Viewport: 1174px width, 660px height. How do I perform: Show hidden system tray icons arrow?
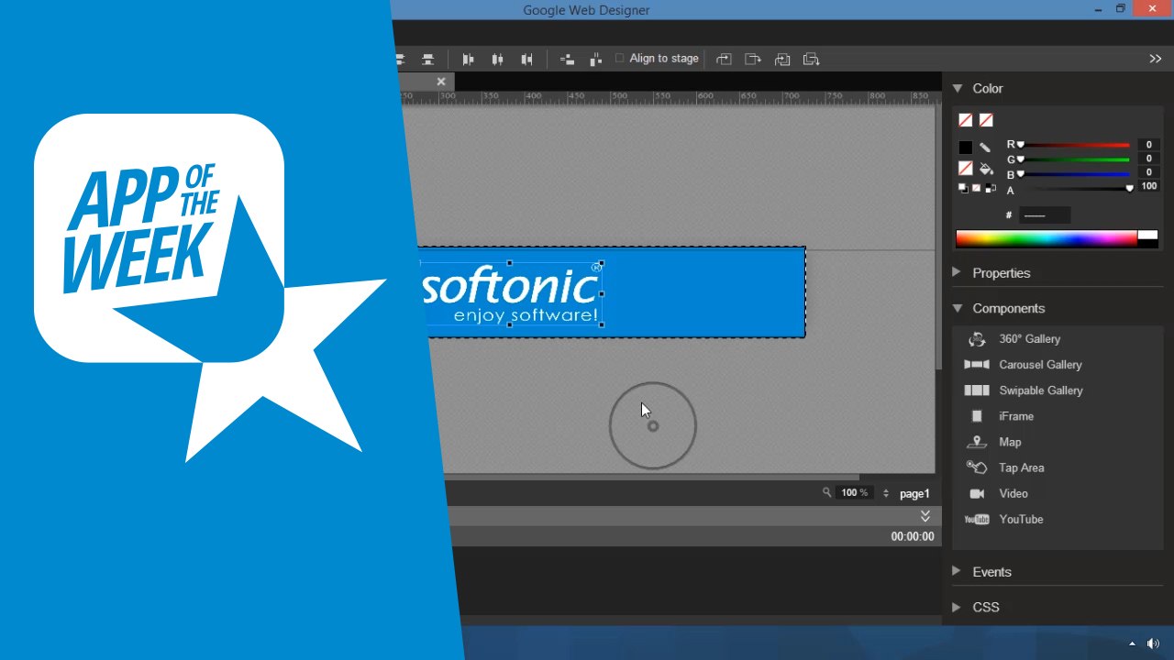(1132, 643)
